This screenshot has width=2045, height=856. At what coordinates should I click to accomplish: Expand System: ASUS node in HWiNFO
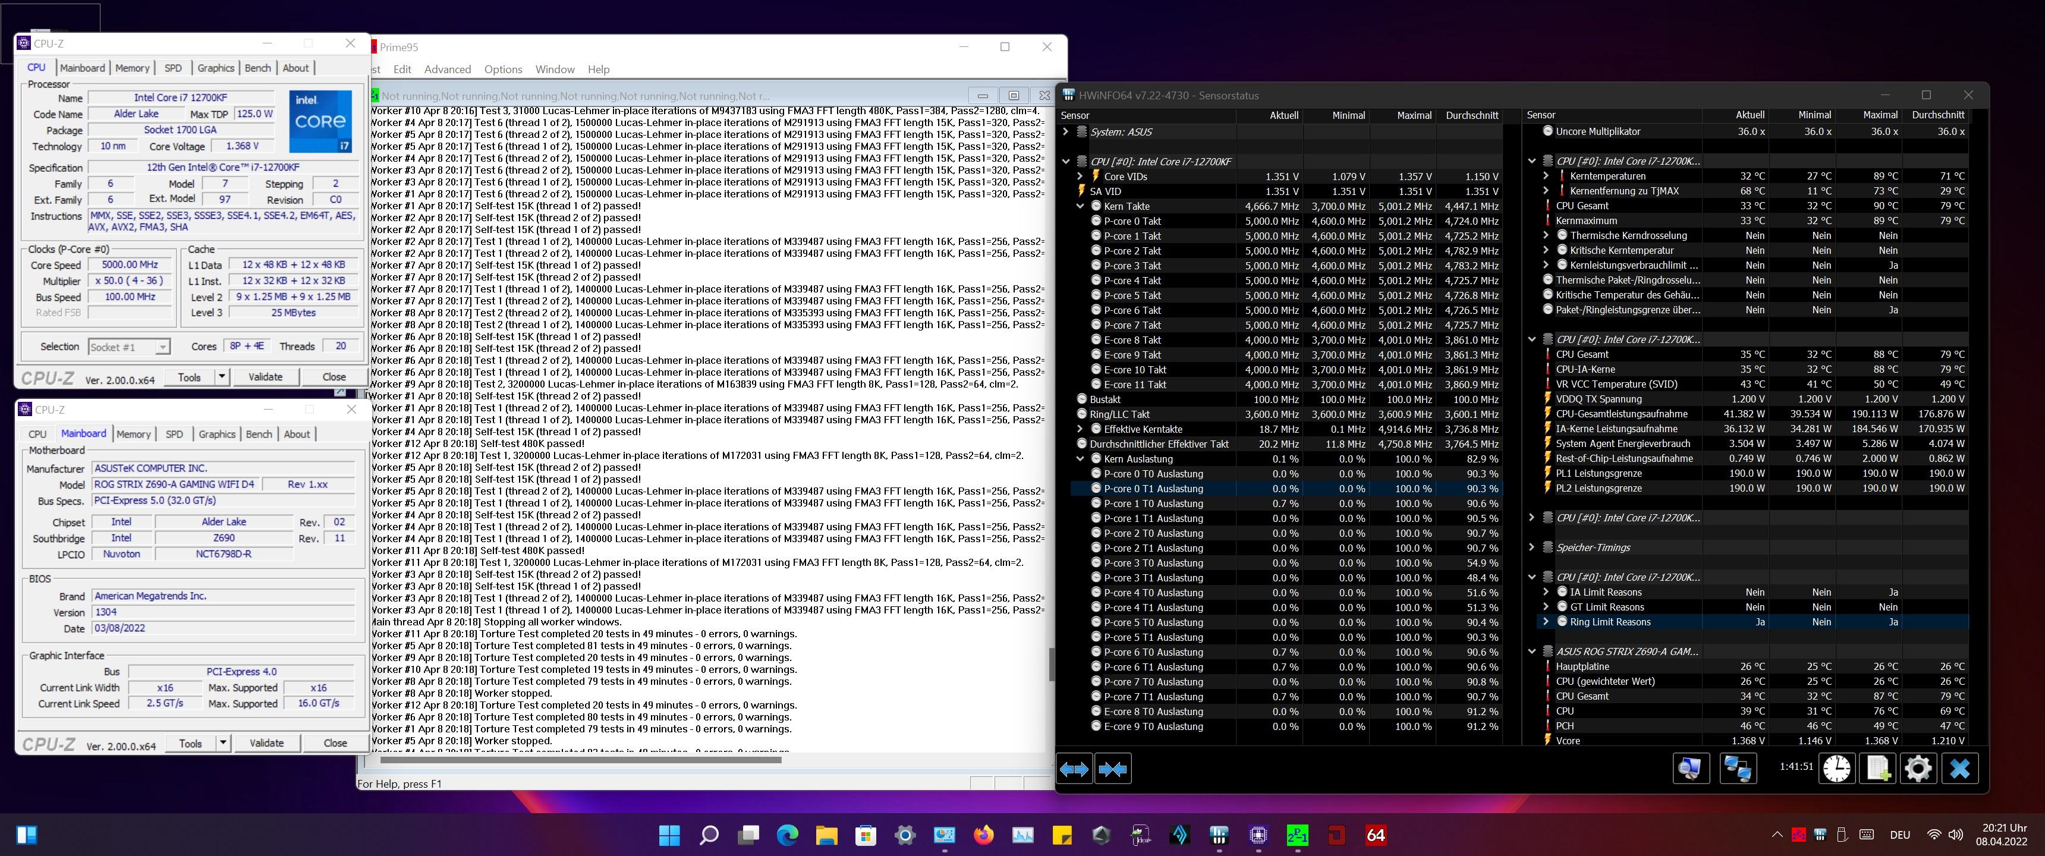[1065, 132]
